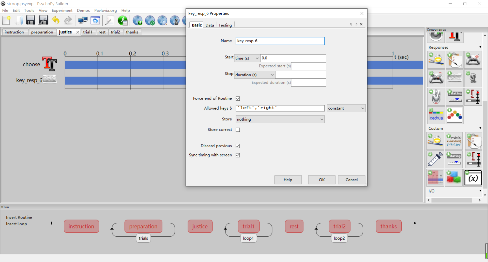This screenshot has height=262, width=488.
Task: Open the Pavlovia user login icon
Action: pyautogui.click(x=175, y=20)
